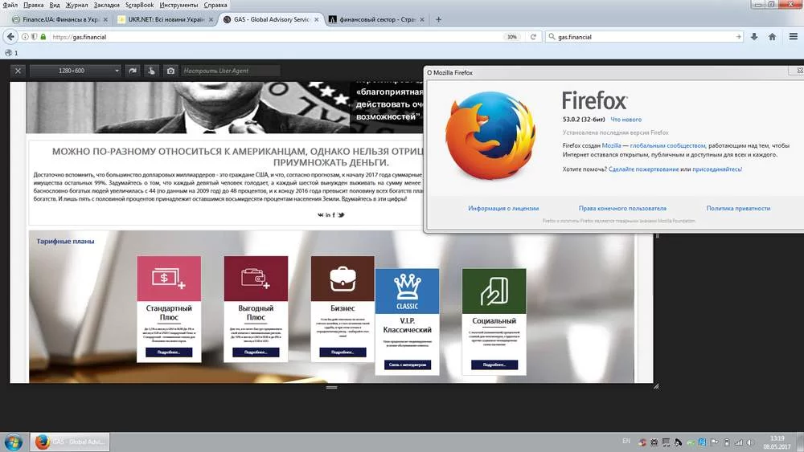The image size is (804, 452).
Task: Open the Mozilla link in About dialog
Action: [x=611, y=145]
